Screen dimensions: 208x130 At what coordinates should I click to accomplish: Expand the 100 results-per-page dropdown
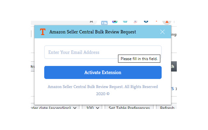tap(92, 108)
